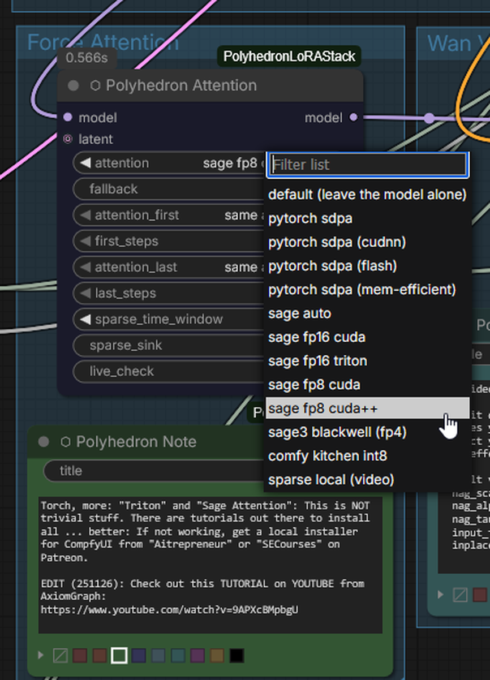Click the "Polyhedron Attention" node title
This screenshot has height=680, width=490.
pos(181,85)
